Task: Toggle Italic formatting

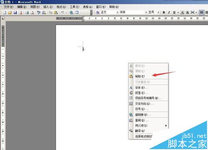Action: click(169, 12)
